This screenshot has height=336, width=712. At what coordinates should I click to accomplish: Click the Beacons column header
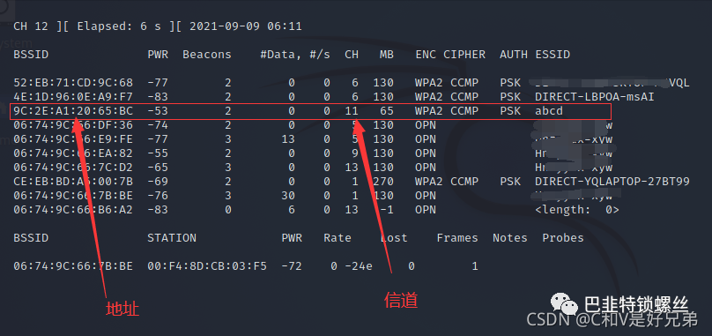pyautogui.click(x=207, y=55)
